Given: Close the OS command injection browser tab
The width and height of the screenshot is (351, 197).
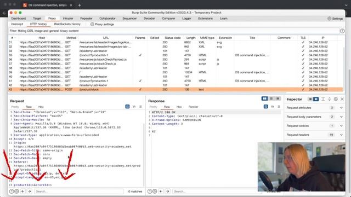Looking at the screenshot, I should click(71, 5).
